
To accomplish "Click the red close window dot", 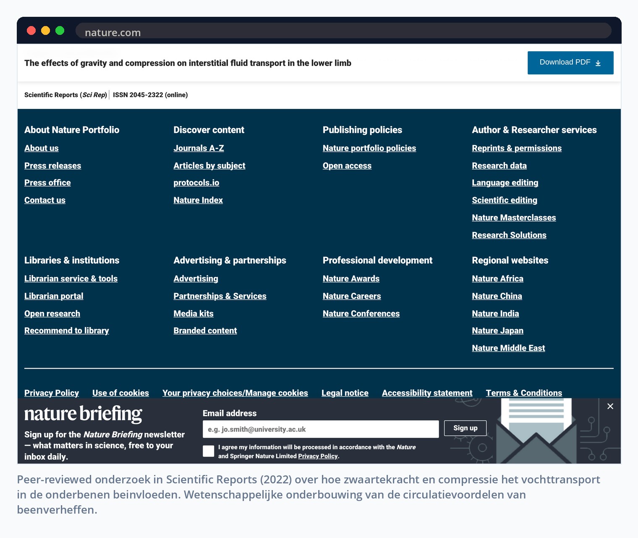I will 31,30.
